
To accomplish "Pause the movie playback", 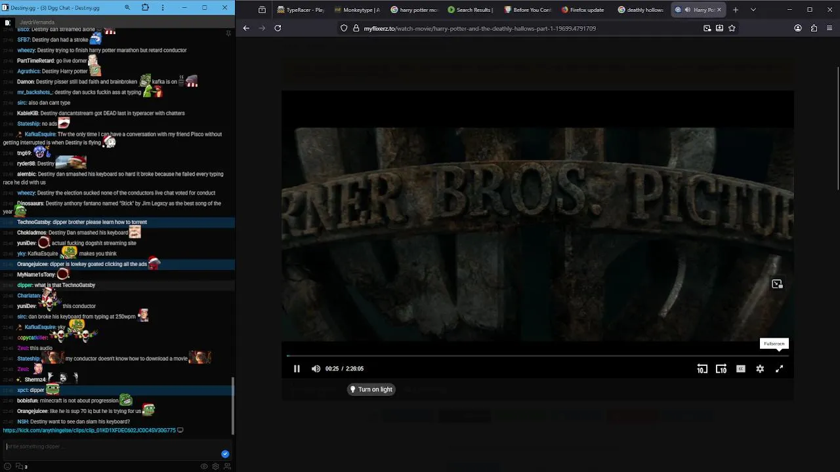I will click(x=297, y=369).
